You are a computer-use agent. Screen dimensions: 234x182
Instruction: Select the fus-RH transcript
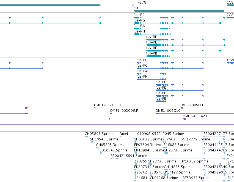point(152,34)
